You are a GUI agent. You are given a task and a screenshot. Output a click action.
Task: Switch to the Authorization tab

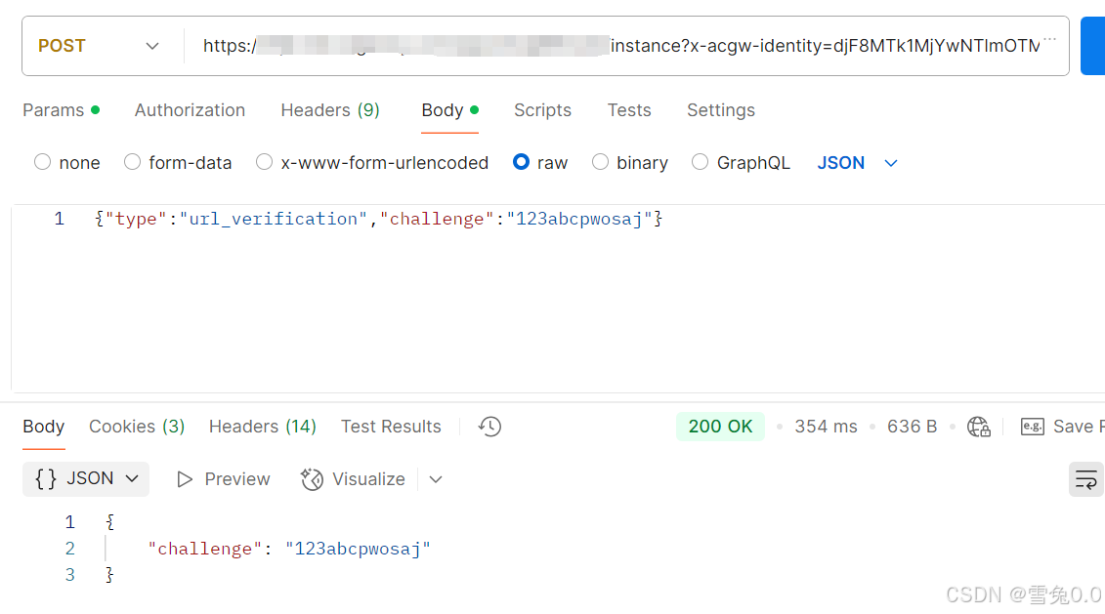[x=190, y=110]
